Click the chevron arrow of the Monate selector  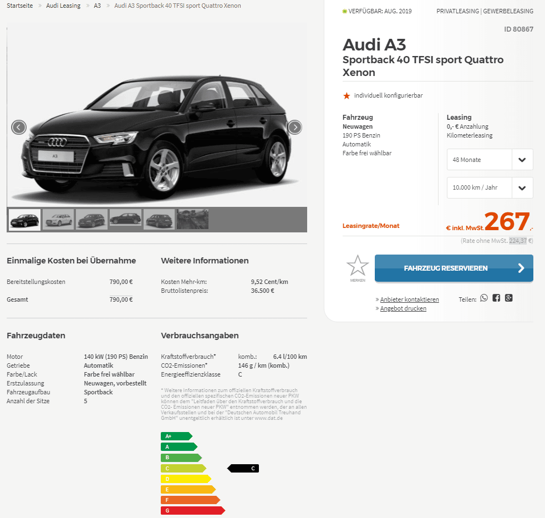(522, 160)
